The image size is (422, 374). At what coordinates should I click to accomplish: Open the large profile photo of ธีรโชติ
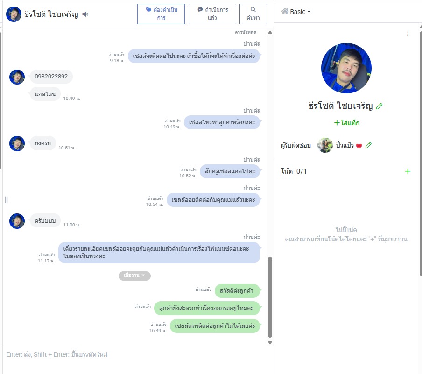pyautogui.click(x=346, y=68)
